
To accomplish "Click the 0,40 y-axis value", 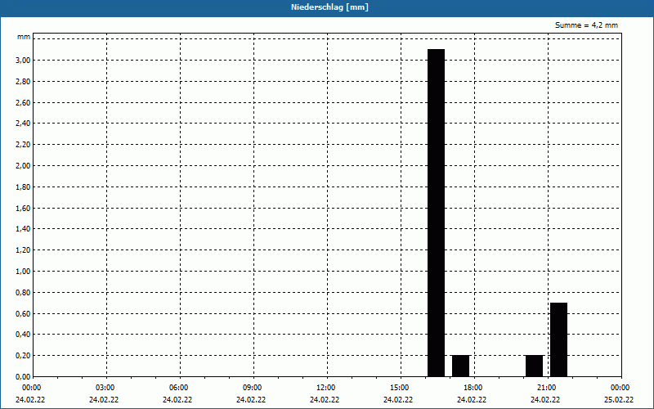I will 23,335.
